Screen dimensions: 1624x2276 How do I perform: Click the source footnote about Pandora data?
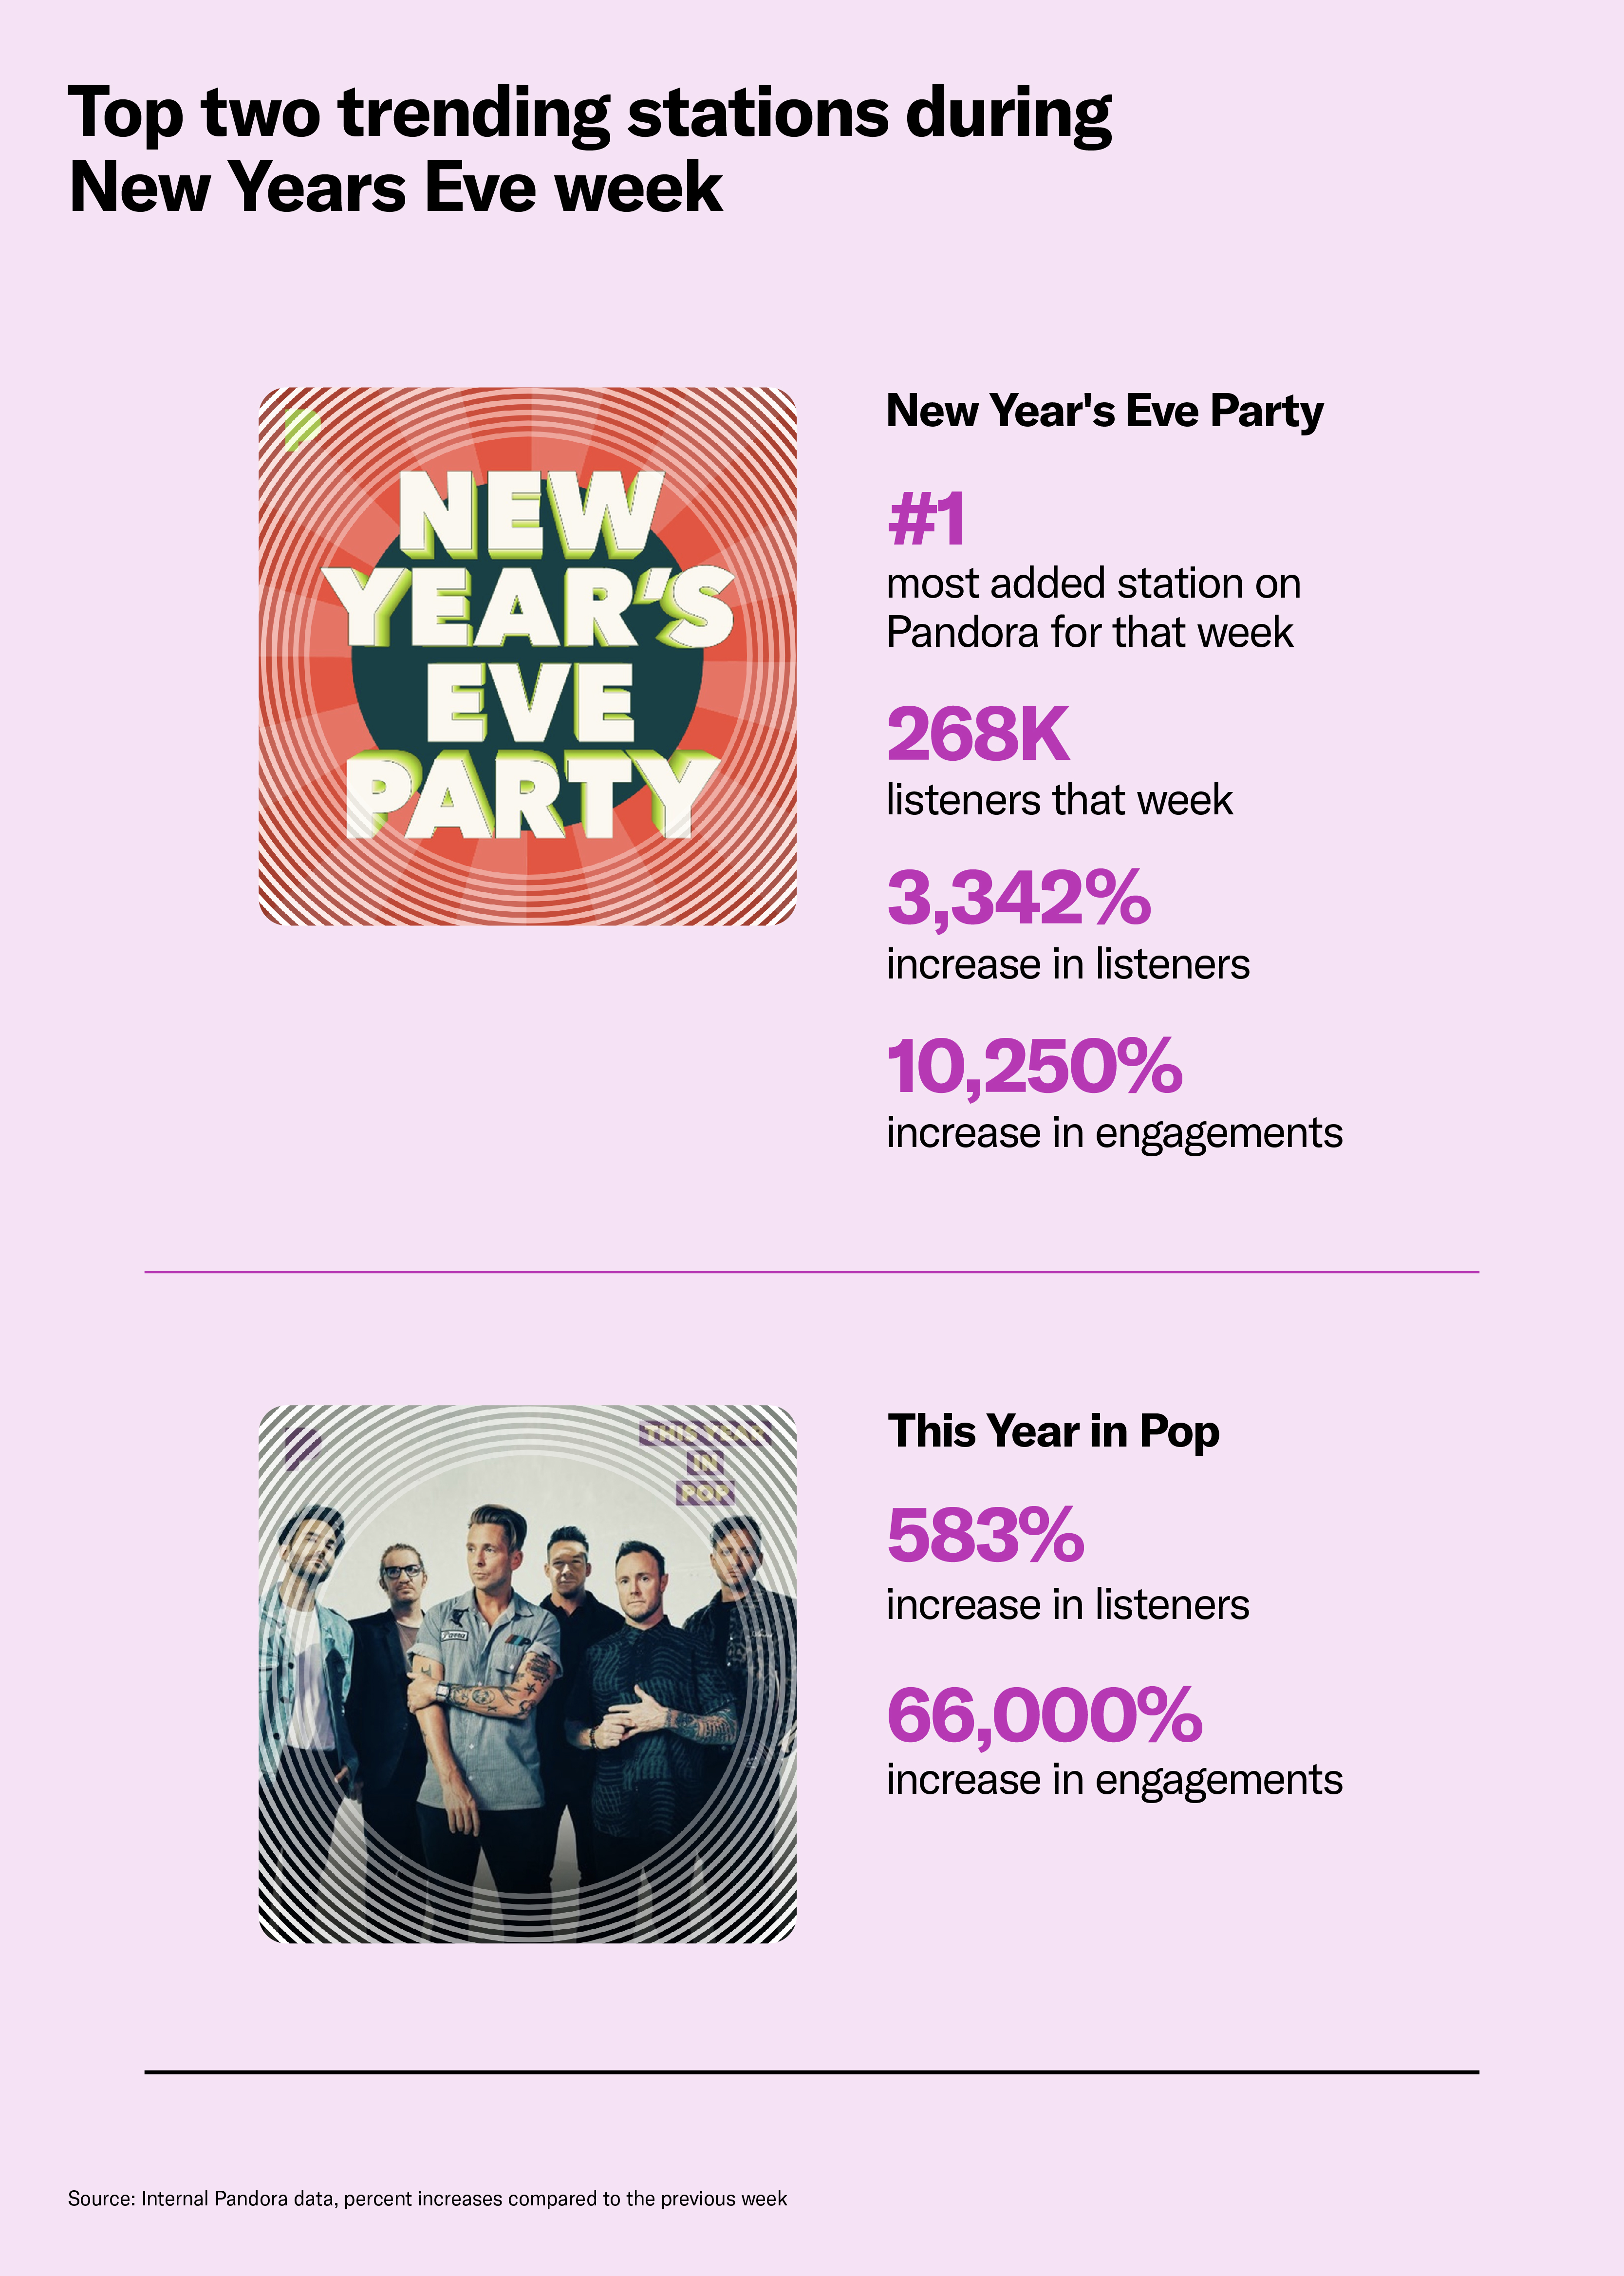tap(427, 2198)
